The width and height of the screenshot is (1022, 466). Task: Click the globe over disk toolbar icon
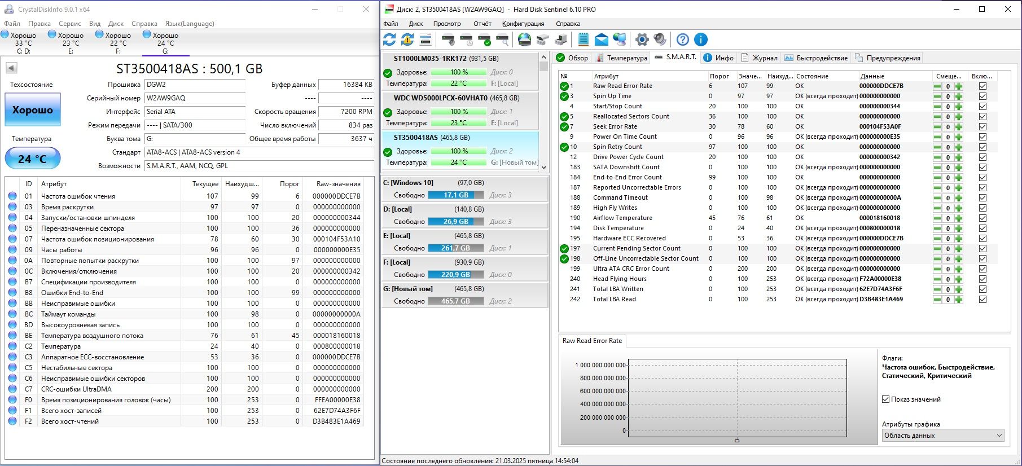click(525, 39)
